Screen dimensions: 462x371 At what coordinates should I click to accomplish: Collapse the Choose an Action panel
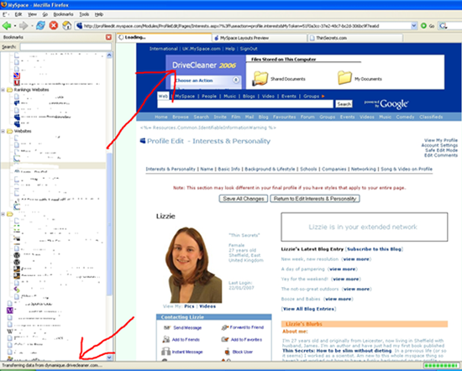tap(236, 80)
